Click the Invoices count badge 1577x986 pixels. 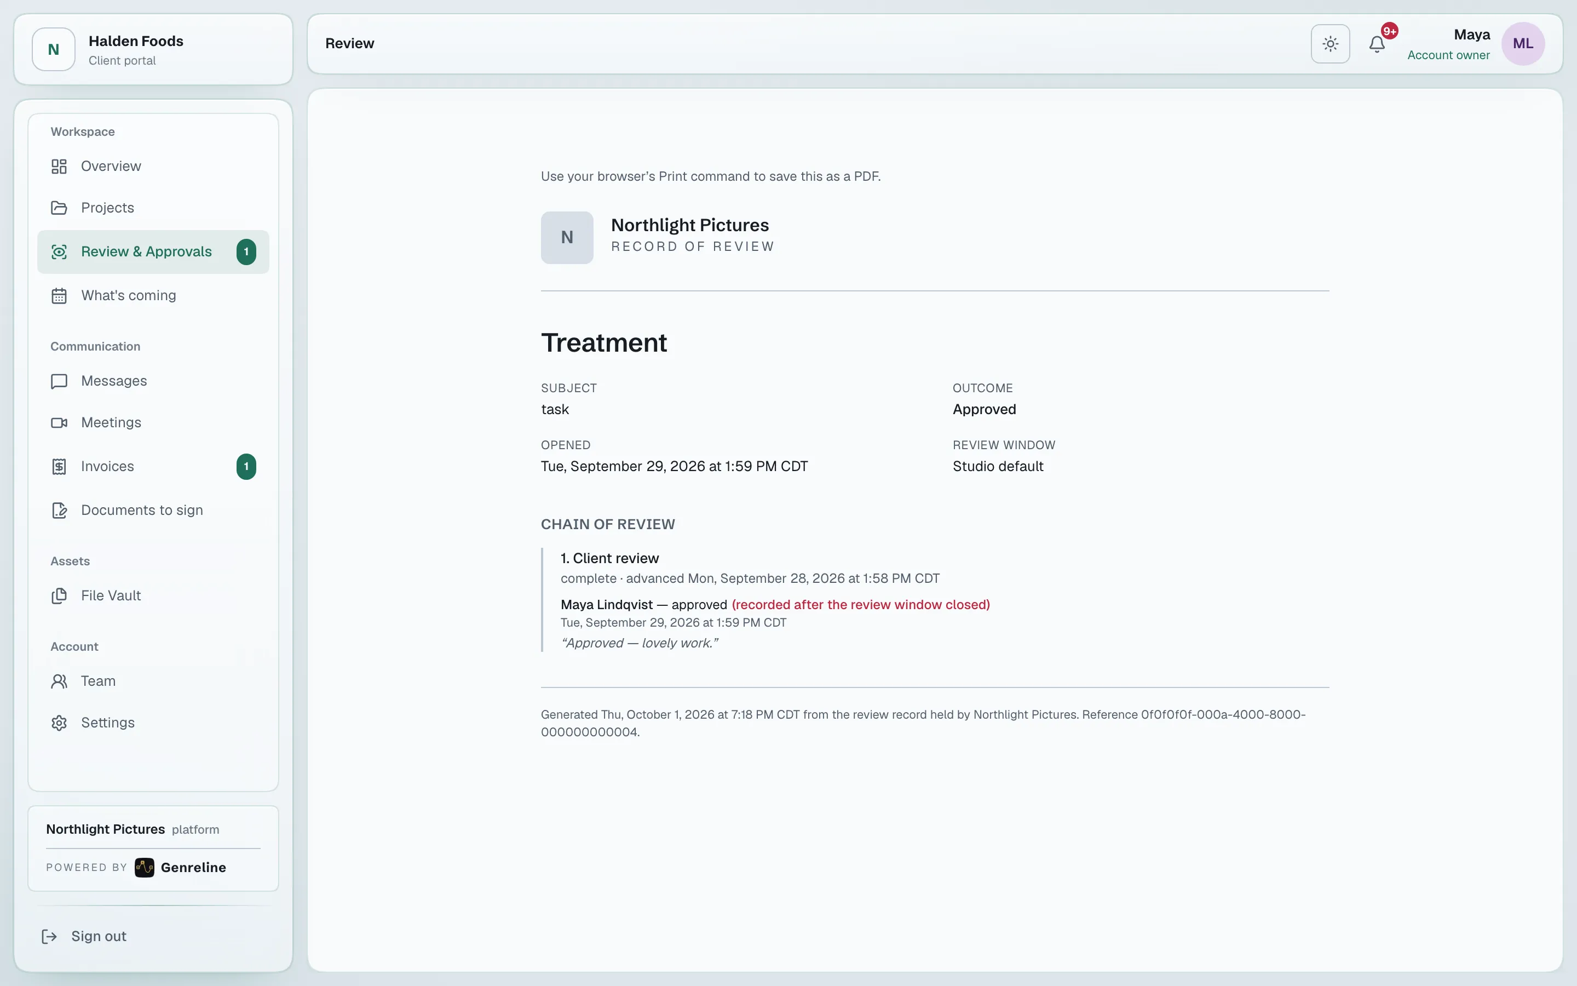click(x=246, y=466)
